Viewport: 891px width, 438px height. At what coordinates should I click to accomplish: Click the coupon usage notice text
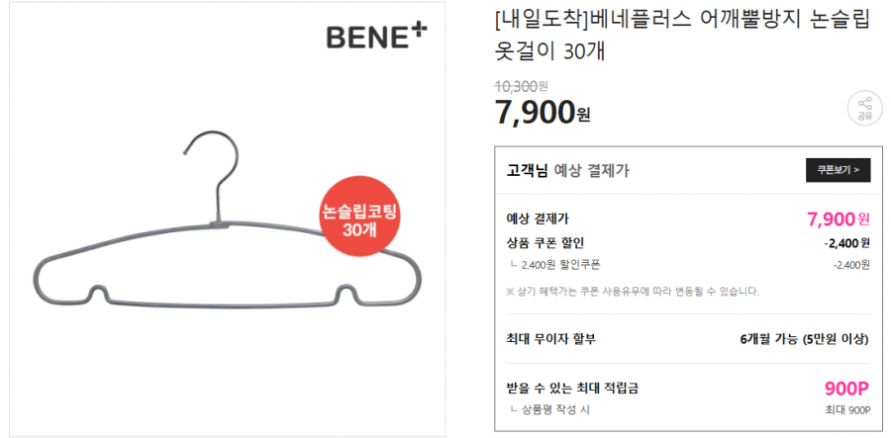(633, 291)
